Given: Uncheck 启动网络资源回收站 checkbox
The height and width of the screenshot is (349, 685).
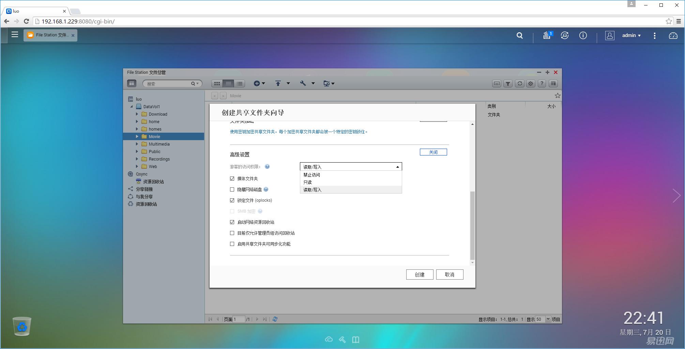Looking at the screenshot, I should (x=232, y=222).
